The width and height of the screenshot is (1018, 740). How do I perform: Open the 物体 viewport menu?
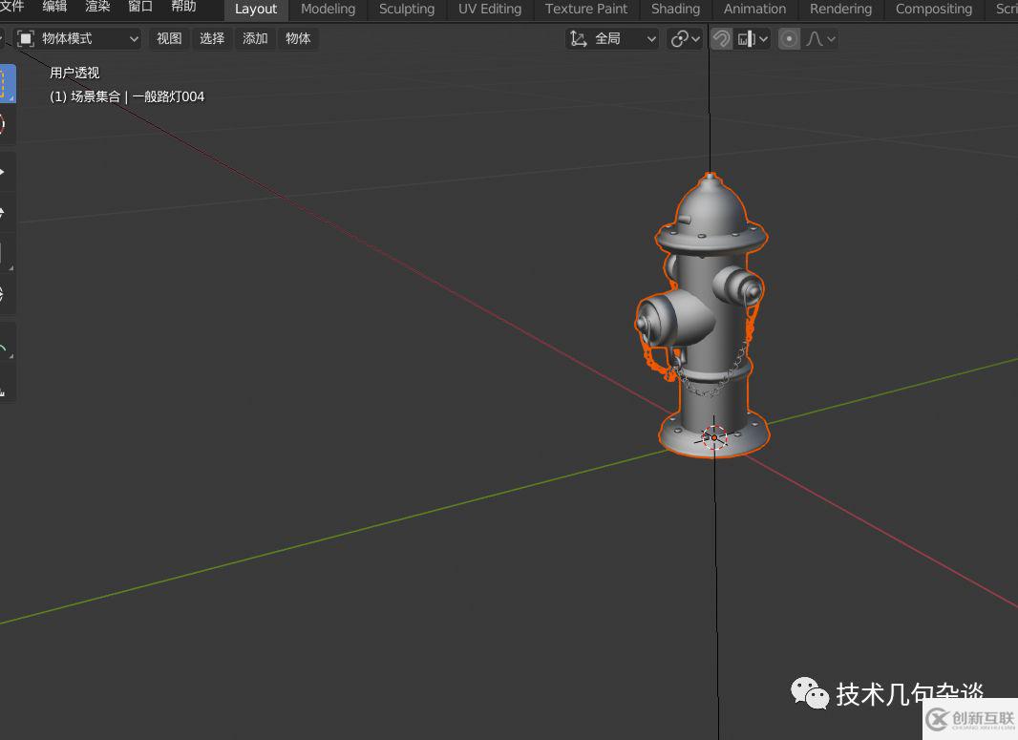[298, 39]
